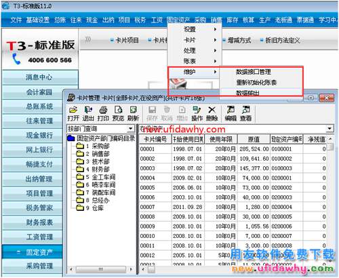The width and height of the screenshot is (339, 278).
Task: Open the 总账 menu
Action: point(60,20)
